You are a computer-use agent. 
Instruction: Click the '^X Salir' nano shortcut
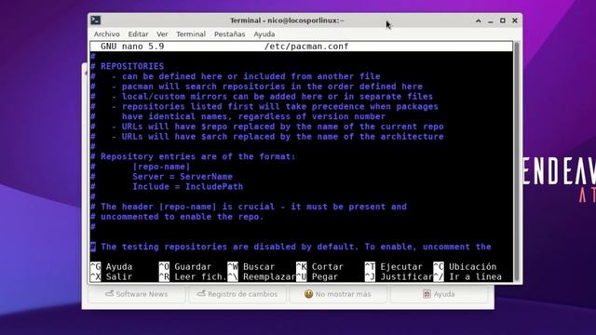click(112, 277)
